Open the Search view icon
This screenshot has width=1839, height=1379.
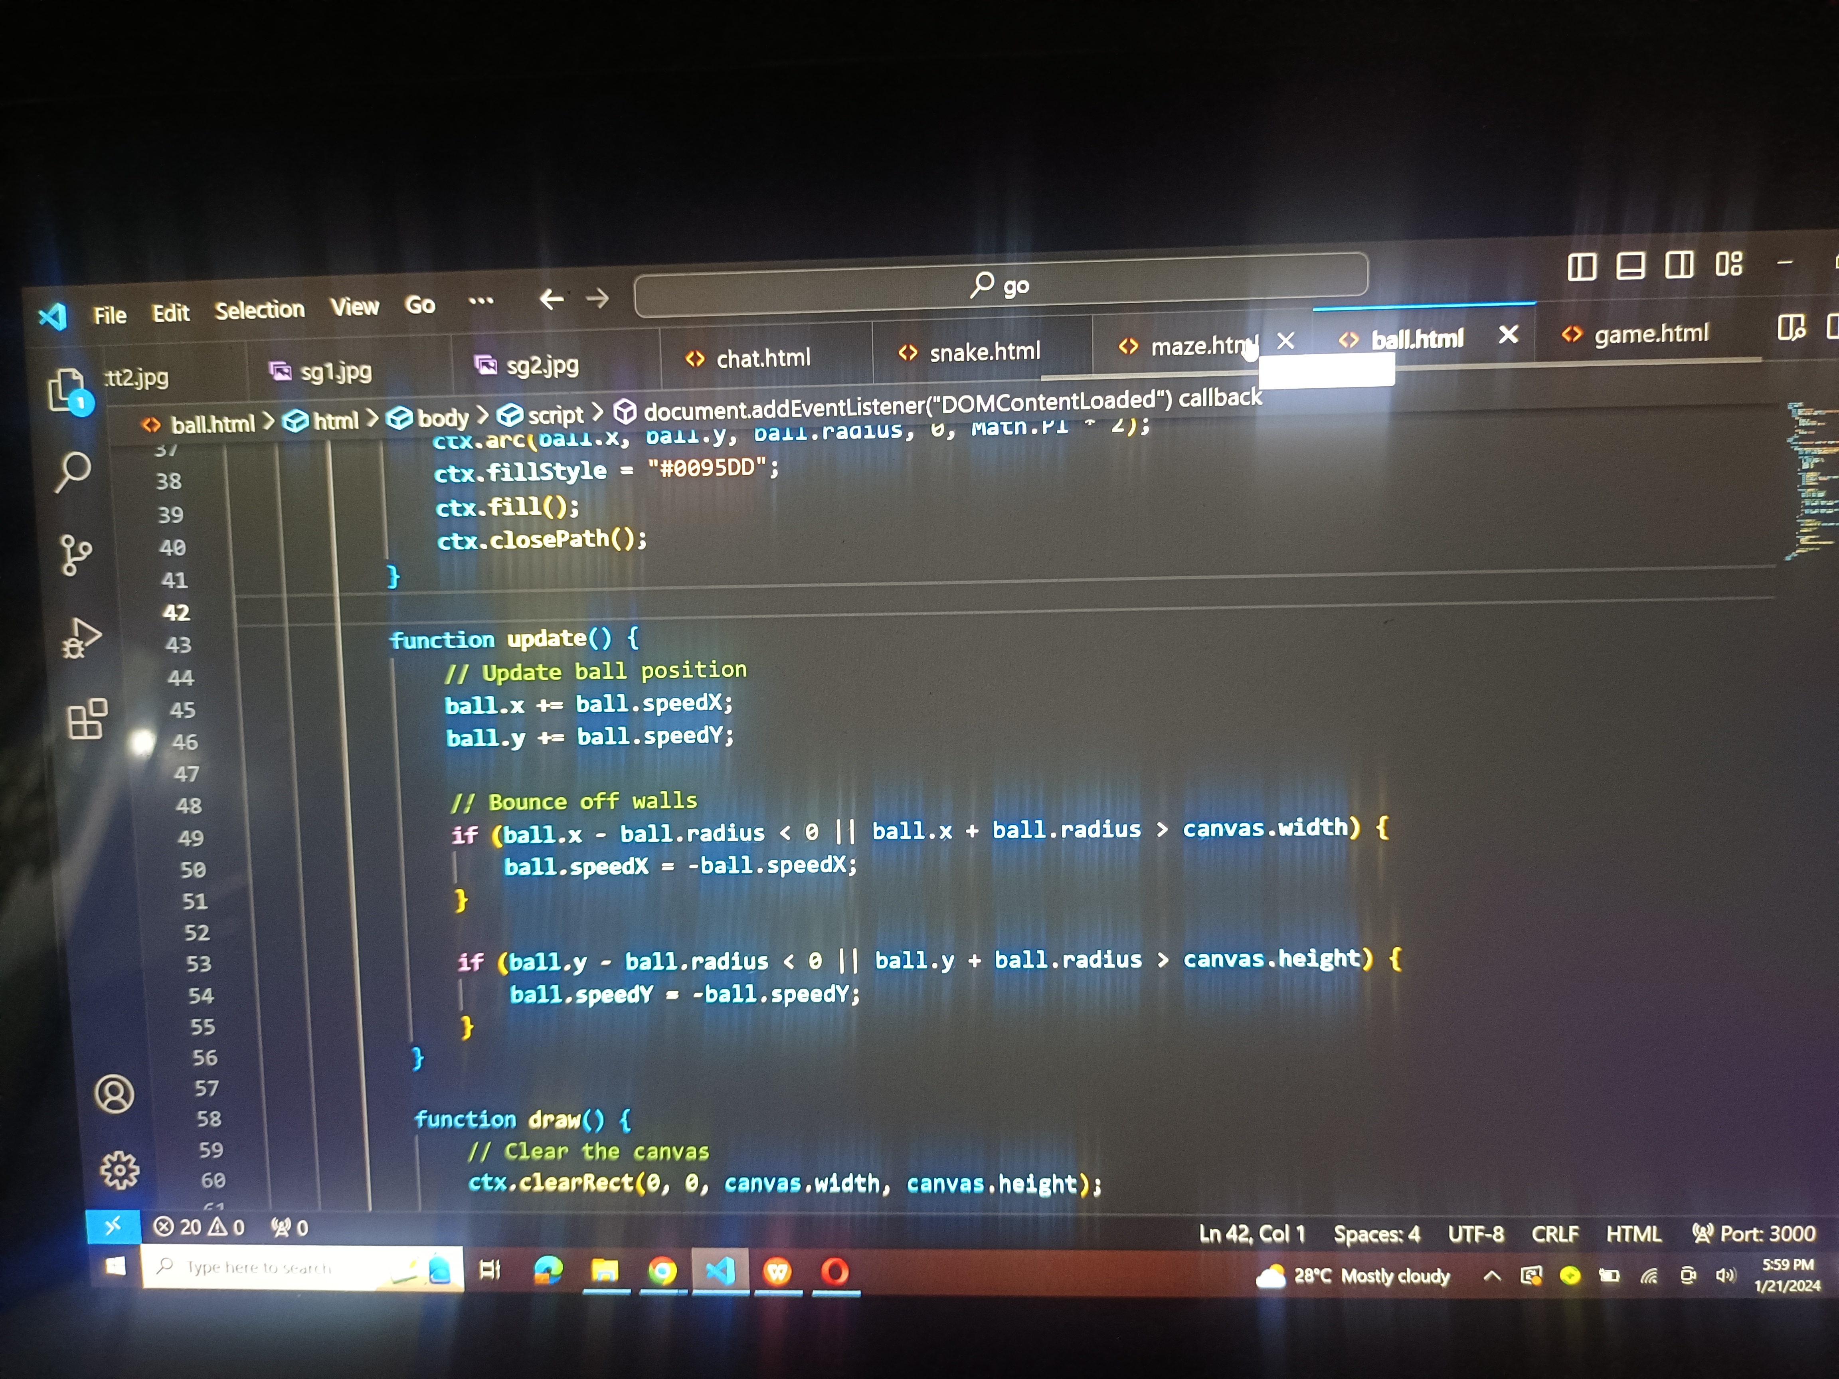(x=73, y=472)
